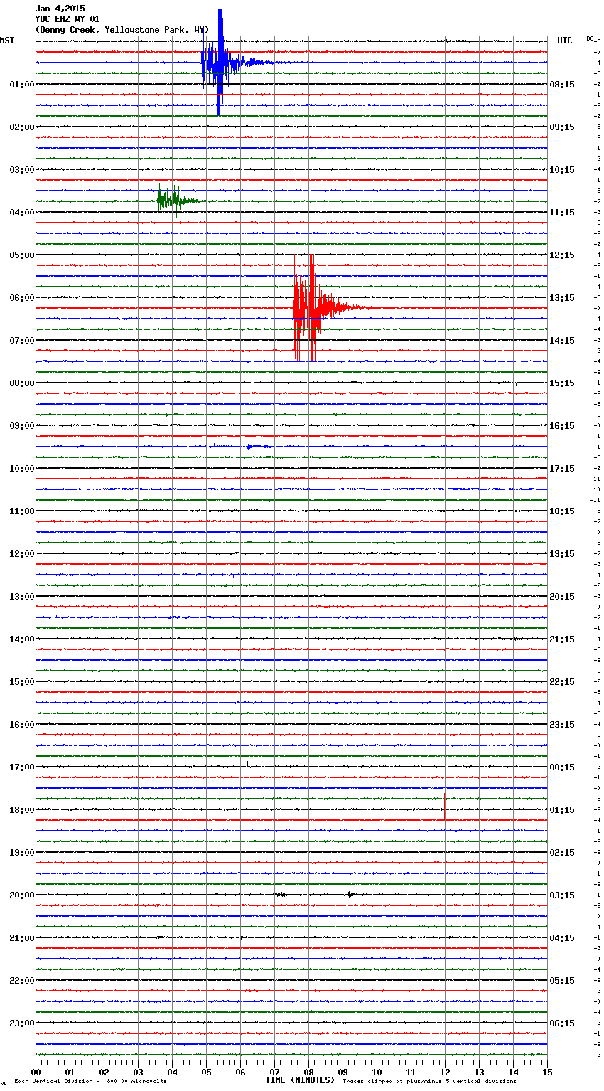The image size is (604, 1091).
Task: Select the 19:00 MST time label
Action: coord(21,853)
